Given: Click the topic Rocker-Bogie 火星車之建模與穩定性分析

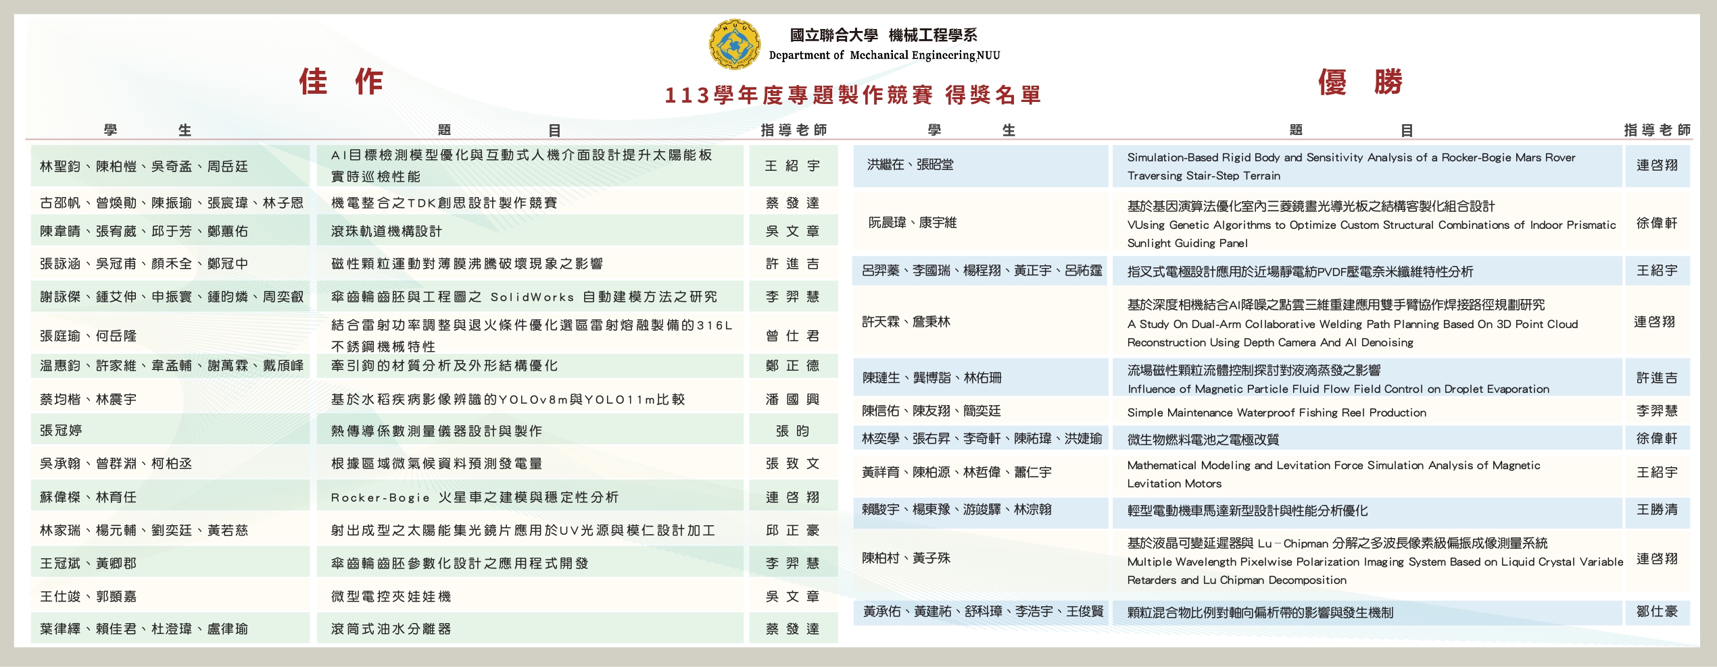Looking at the screenshot, I should 475,497.
